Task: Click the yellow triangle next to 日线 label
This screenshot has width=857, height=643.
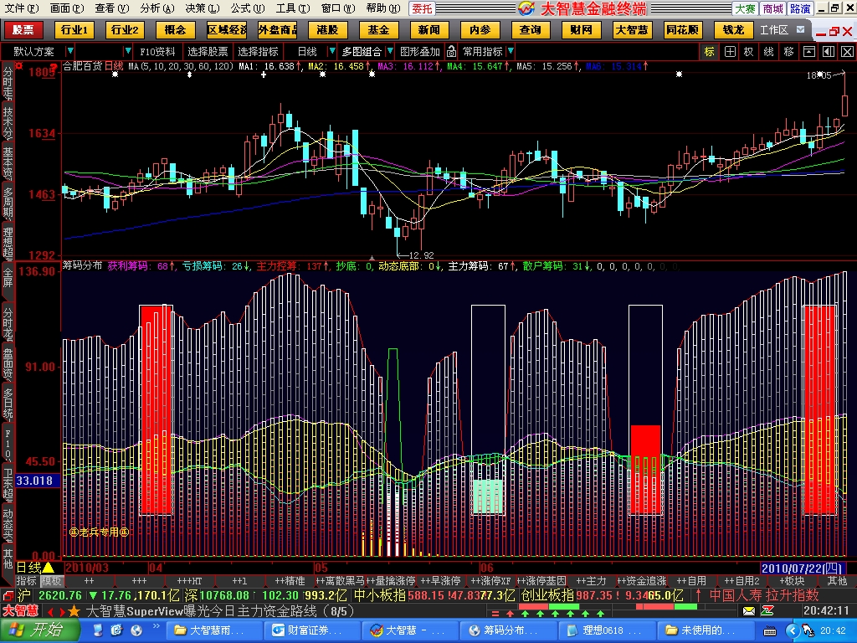Action: [49, 568]
